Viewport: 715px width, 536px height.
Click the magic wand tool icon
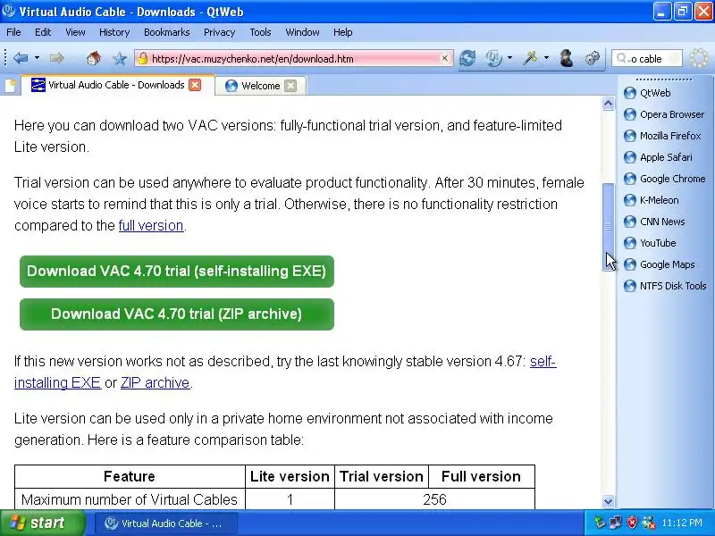530,58
